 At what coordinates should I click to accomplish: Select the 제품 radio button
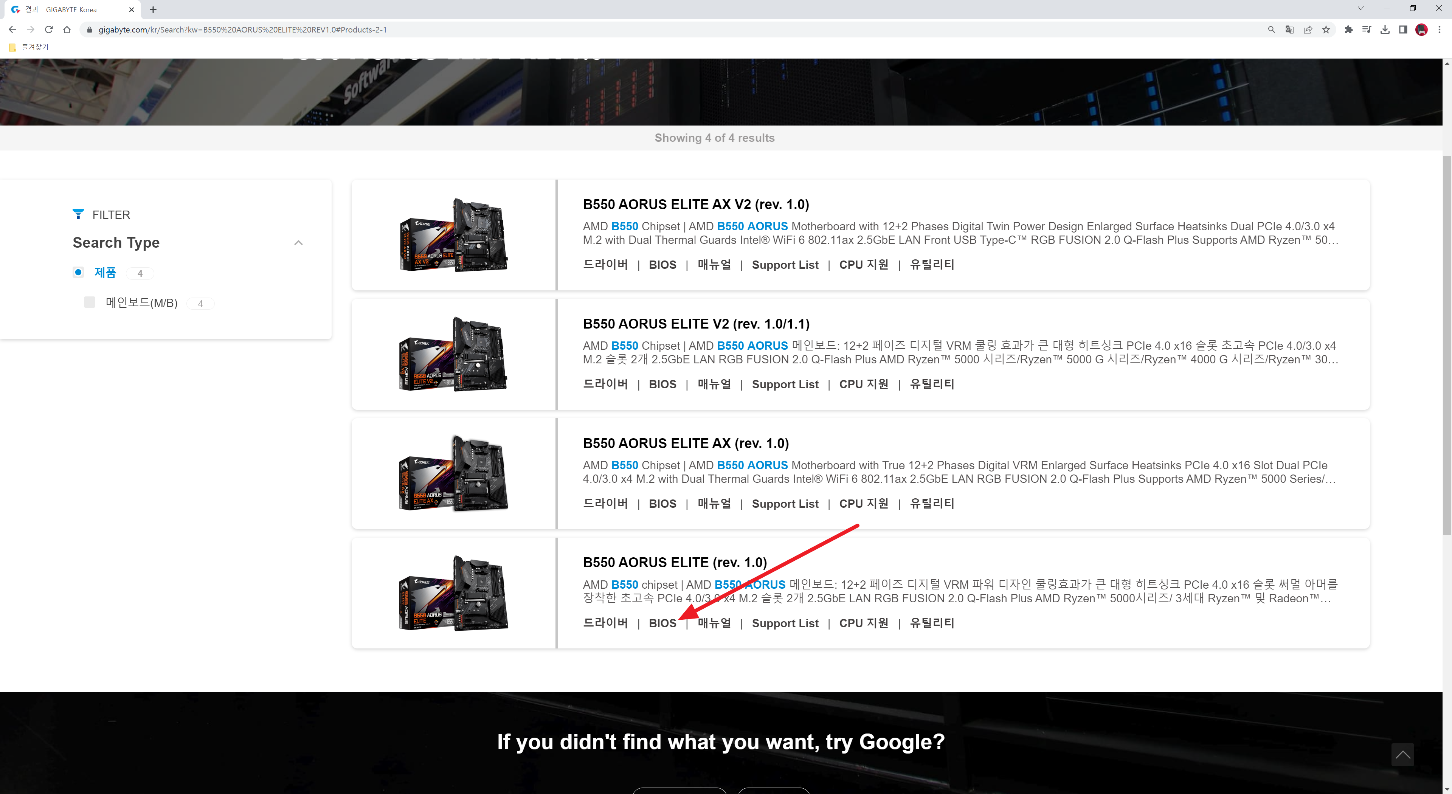78,272
